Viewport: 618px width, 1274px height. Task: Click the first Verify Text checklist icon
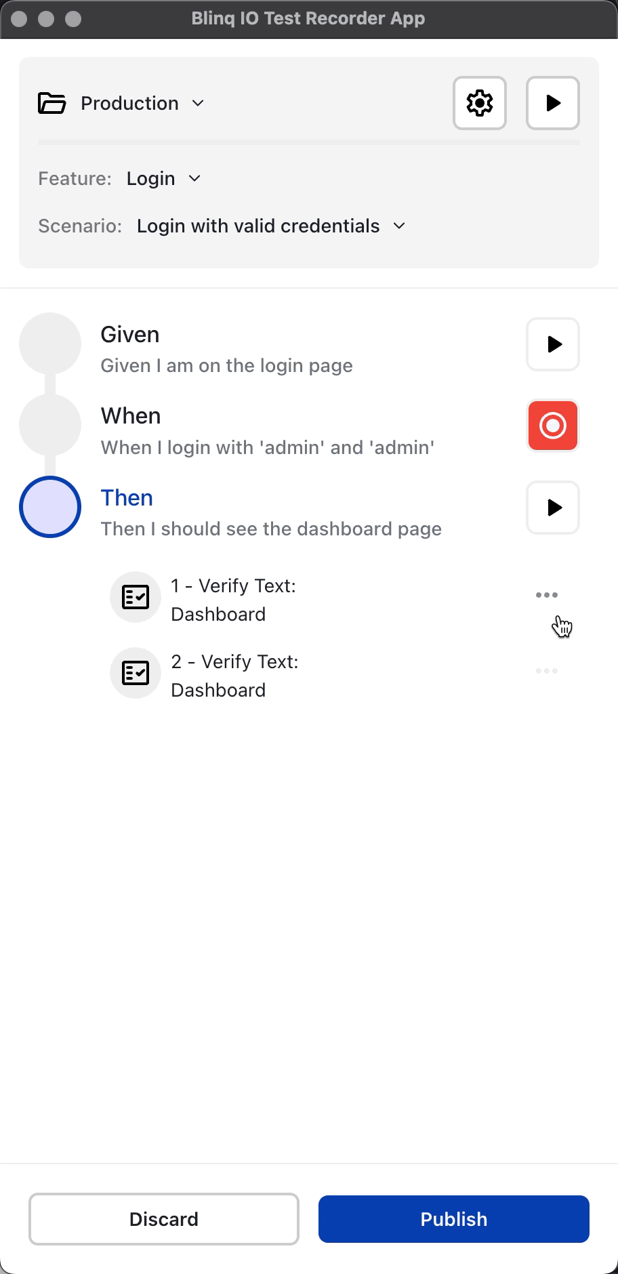136,597
